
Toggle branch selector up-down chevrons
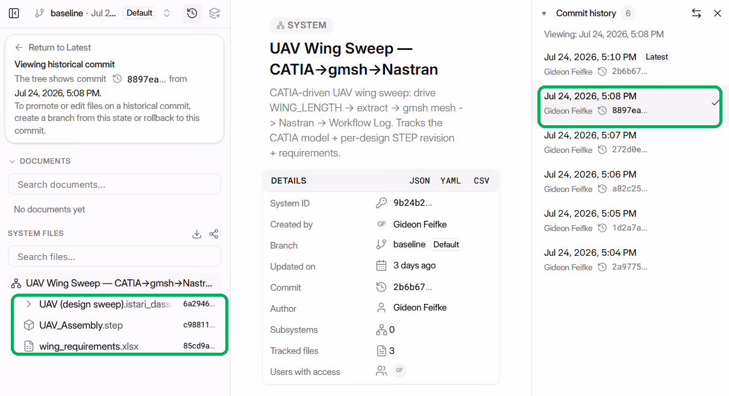pyautogui.click(x=167, y=13)
